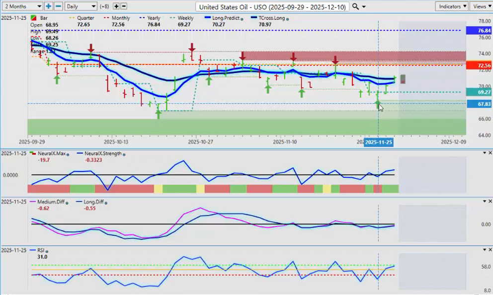Click the black minus forecast offset button
Screen dimensions: 493x295
tap(124, 6)
